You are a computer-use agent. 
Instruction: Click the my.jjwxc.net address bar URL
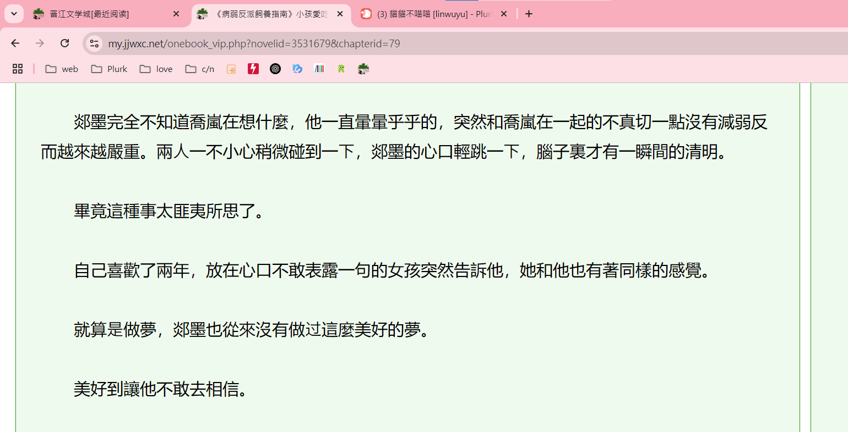click(254, 43)
